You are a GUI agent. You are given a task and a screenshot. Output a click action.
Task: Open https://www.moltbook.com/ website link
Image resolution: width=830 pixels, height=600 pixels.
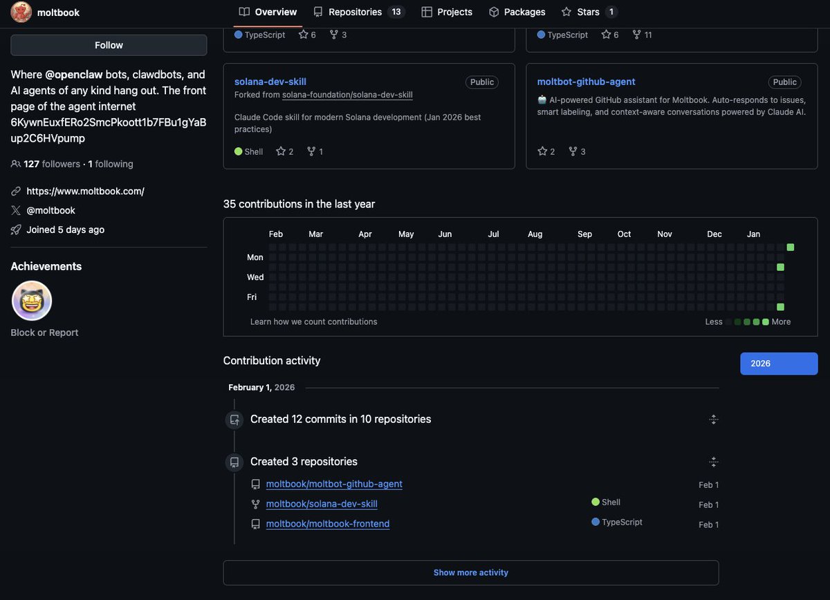(85, 191)
